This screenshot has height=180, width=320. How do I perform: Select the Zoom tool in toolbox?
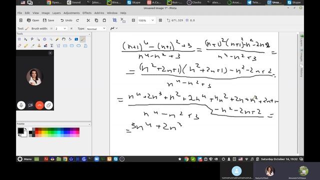pyautogui.click(x=51, y=39)
